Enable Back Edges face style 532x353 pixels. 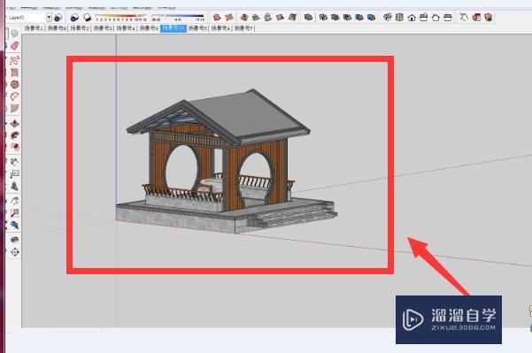coord(229,17)
